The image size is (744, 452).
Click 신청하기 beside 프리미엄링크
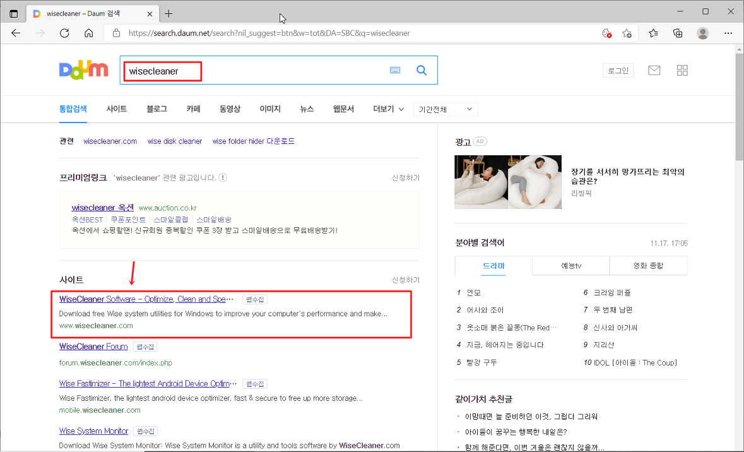(x=406, y=177)
